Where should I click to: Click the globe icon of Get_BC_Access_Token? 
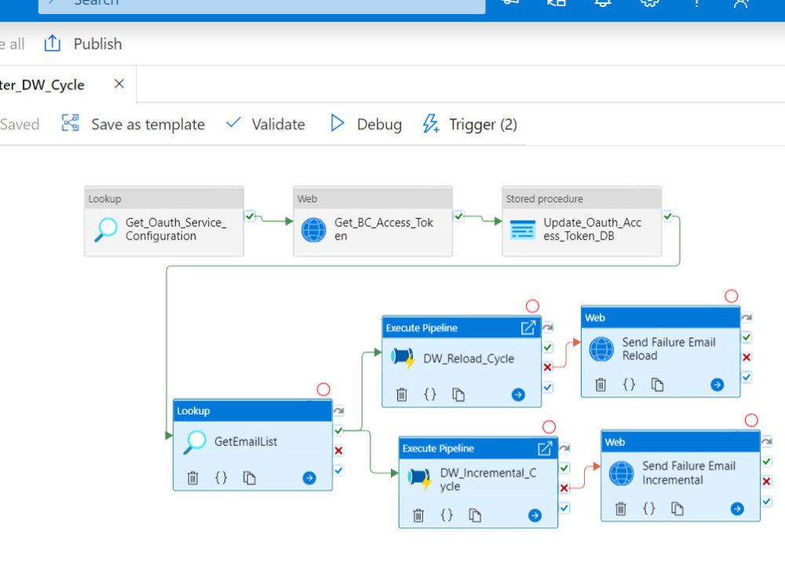314,230
